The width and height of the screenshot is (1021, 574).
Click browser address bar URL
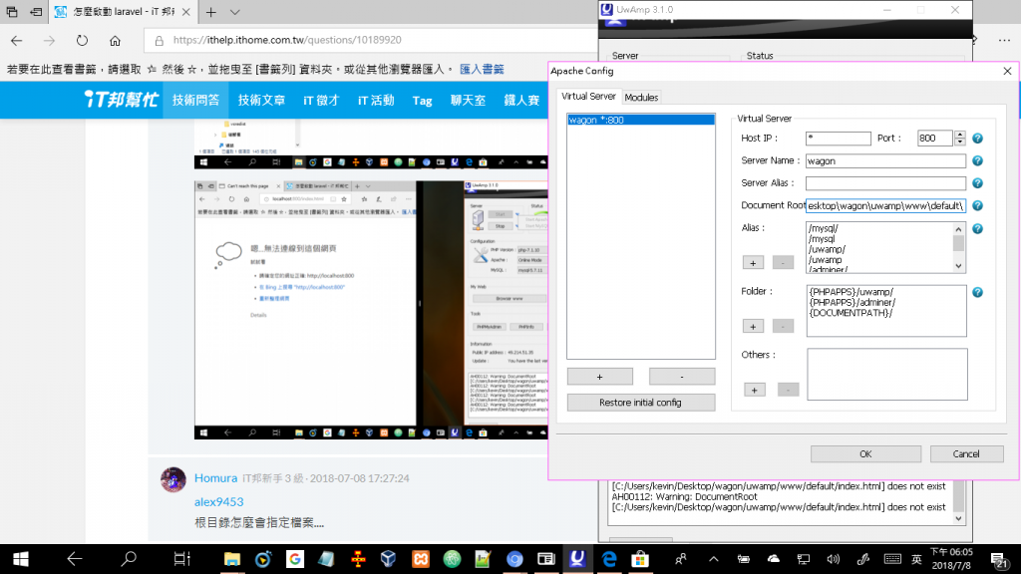[x=287, y=40]
